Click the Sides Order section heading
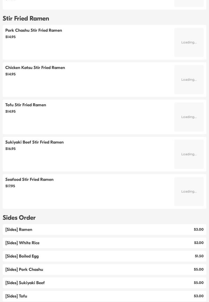209x302 pixels. (19, 218)
